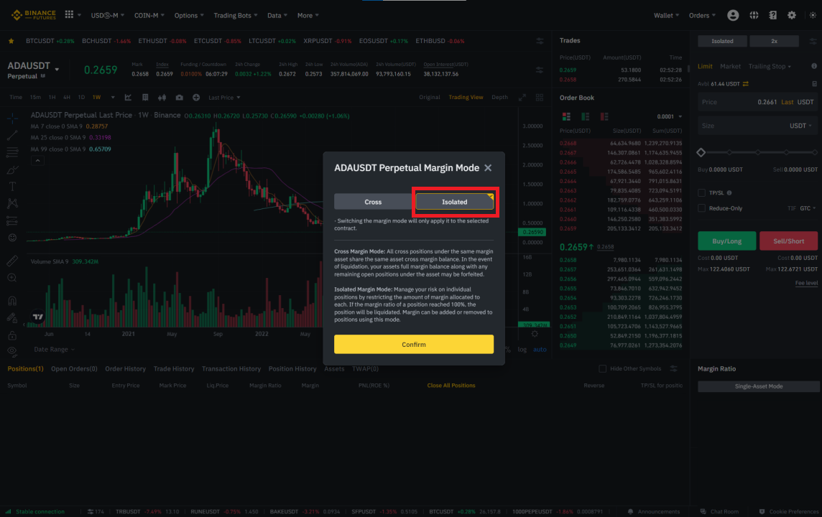Switch to the Market order tab
This screenshot has height=517, width=822.
point(730,66)
